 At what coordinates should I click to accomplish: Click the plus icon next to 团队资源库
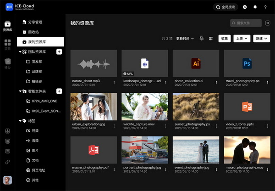point(59,52)
